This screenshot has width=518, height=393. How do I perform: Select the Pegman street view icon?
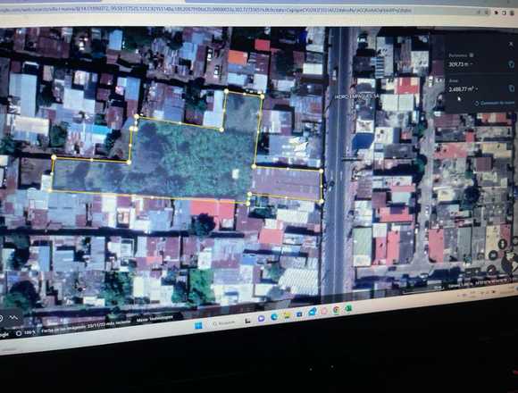[x=503, y=245]
